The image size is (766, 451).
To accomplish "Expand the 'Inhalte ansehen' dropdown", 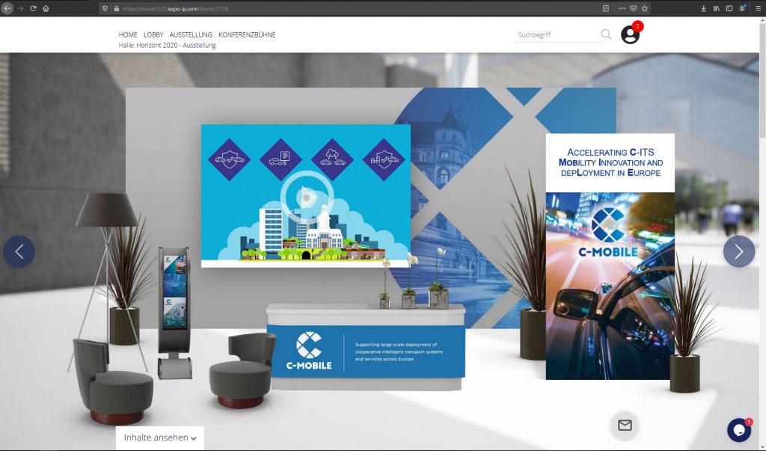I will pos(160,438).
